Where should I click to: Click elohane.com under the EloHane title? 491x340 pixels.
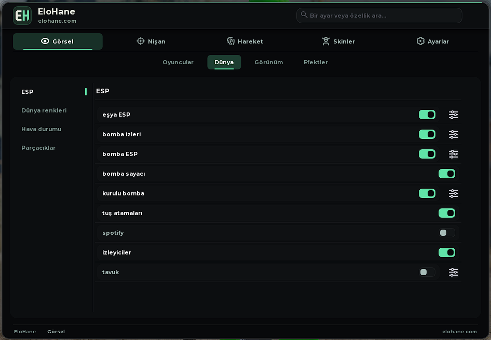[x=57, y=21]
